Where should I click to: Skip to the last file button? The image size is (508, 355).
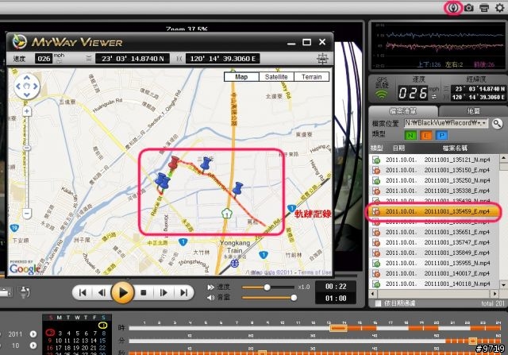[183, 293]
